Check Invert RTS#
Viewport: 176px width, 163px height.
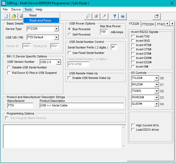tap(133, 45)
